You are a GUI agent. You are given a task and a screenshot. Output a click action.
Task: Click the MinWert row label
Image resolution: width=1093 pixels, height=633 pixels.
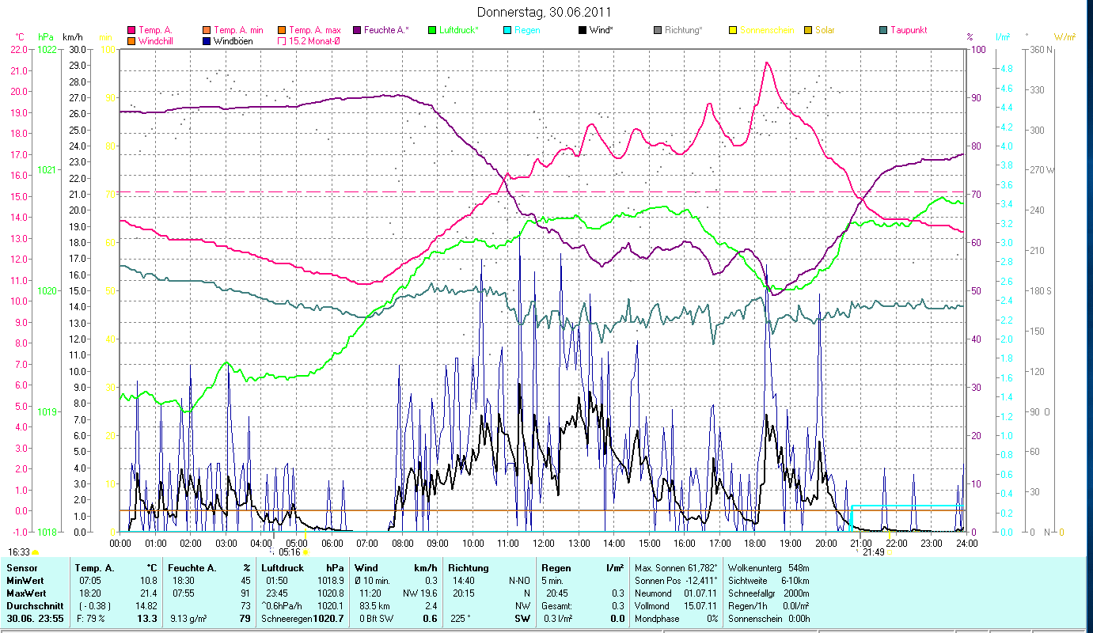26,581
